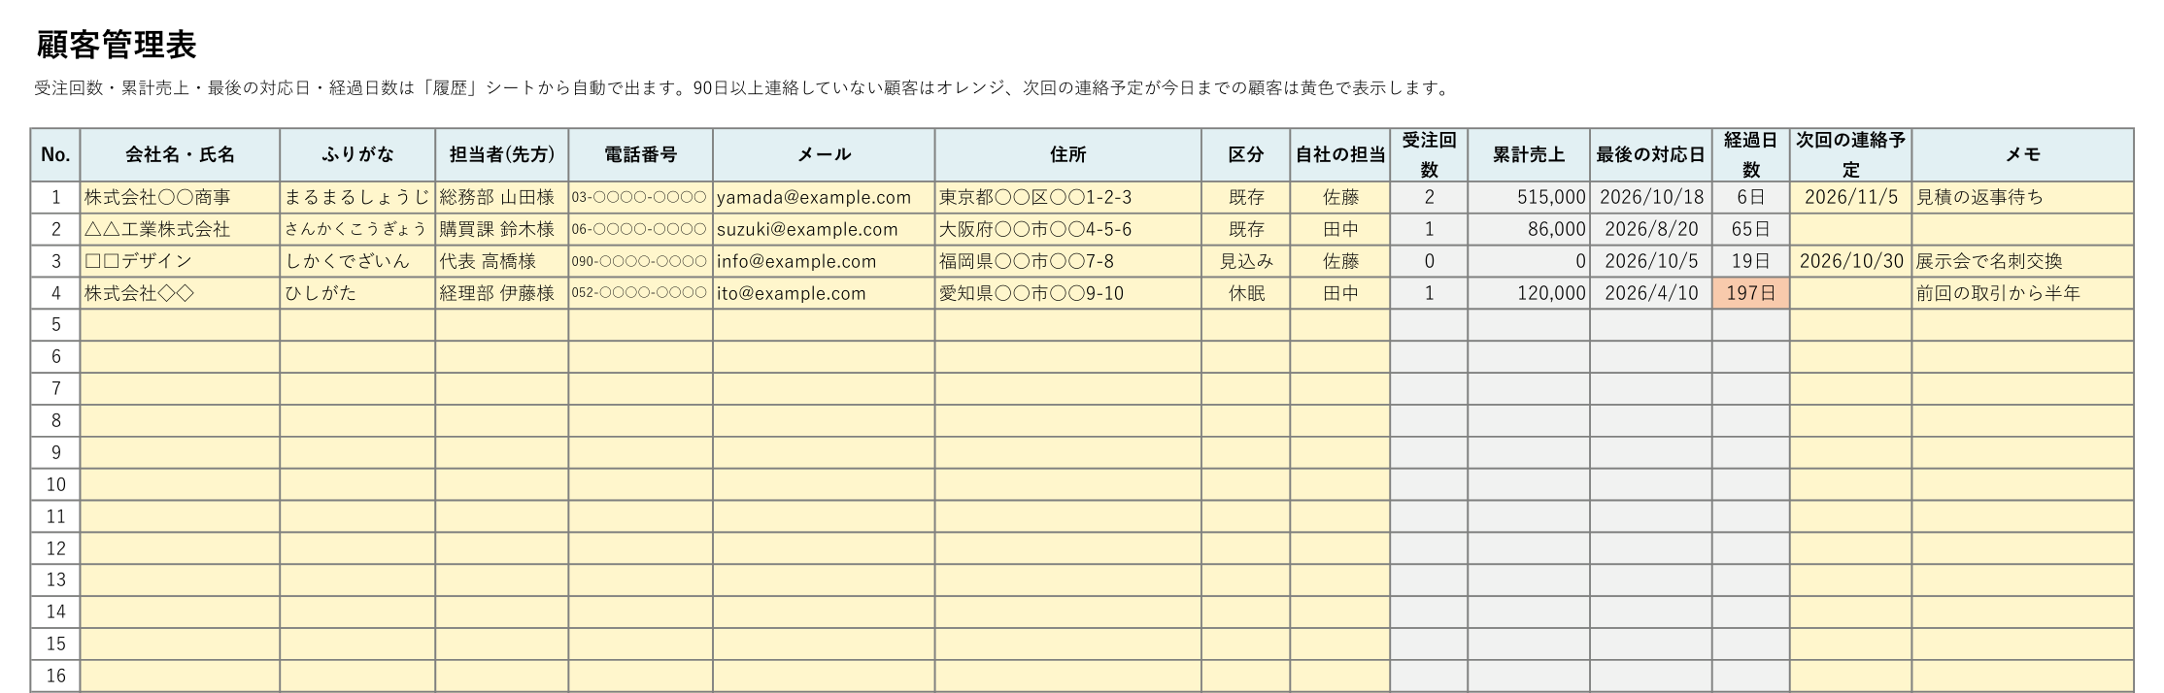This screenshot has width=2164, height=693.
Task: Select phone cell starting with 090-
Action: coord(641,261)
